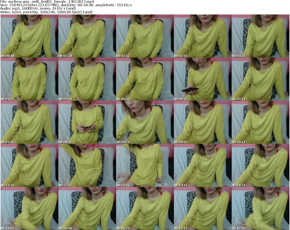Choose the preview frame marked 00:14:24
The width and height of the screenshot is (290, 230).
pyautogui.click(x=261, y=166)
